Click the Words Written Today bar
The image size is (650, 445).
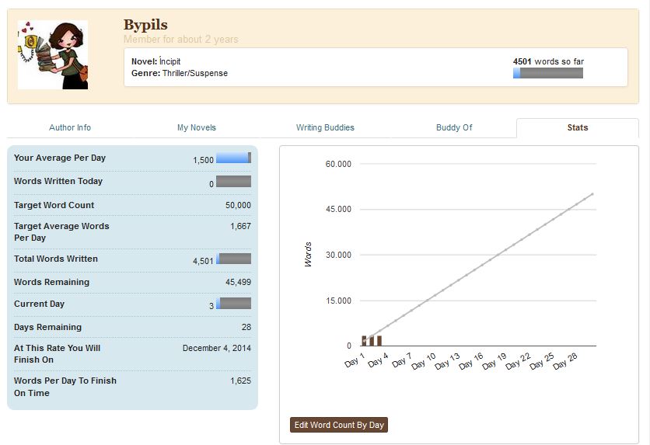coord(233,182)
